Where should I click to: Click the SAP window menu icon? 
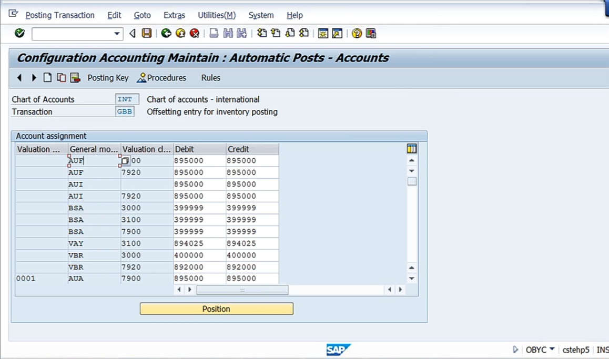[x=13, y=14]
